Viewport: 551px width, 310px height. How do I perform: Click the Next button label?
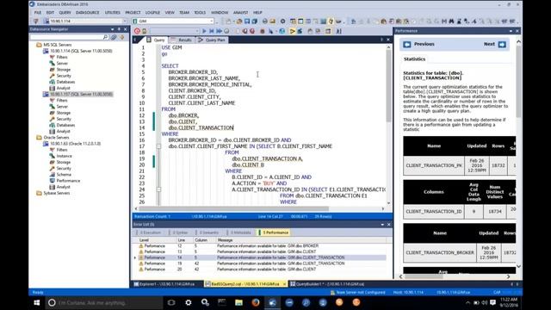coord(489,44)
